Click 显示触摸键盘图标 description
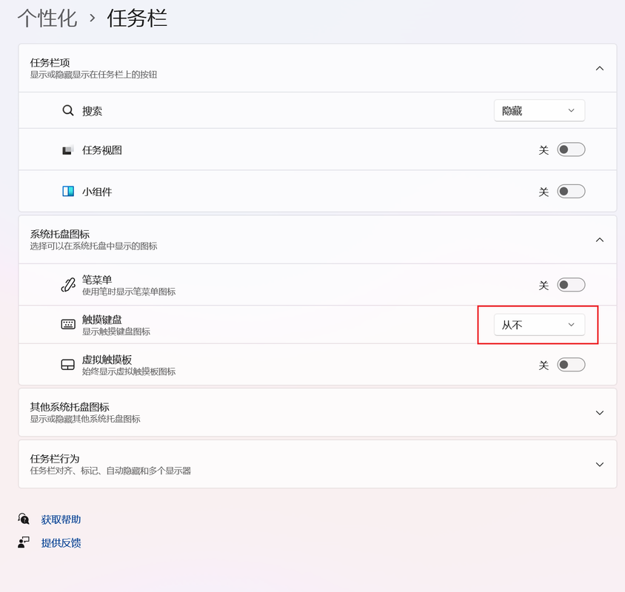Image resolution: width=625 pixels, height=592 pixels. pyautogui.click(x=116, y=332)
